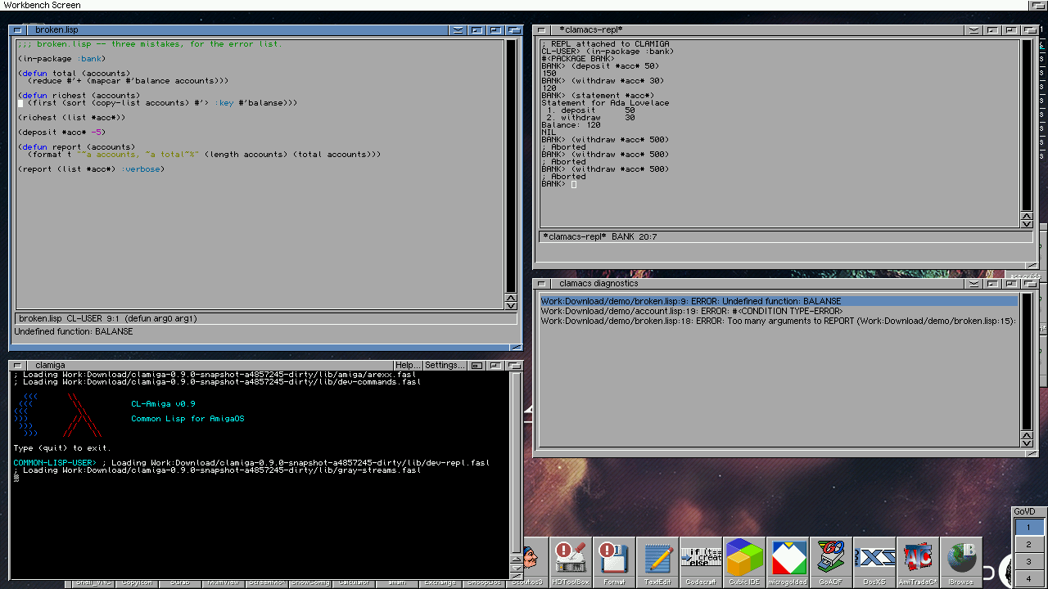The image size is (1048, 589).
Task: Launch TextEdit from the dock
Action: click(657, 562)
